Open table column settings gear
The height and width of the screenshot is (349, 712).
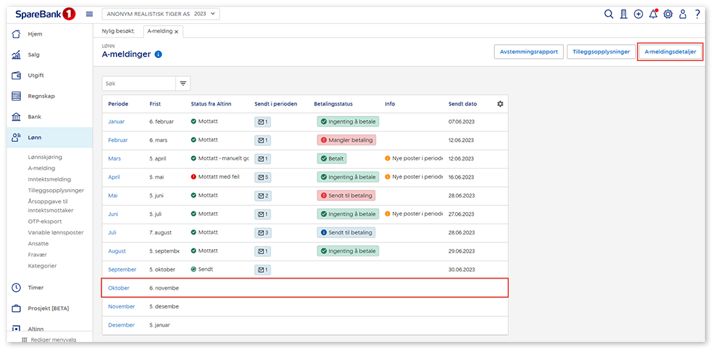click(500, 104)
